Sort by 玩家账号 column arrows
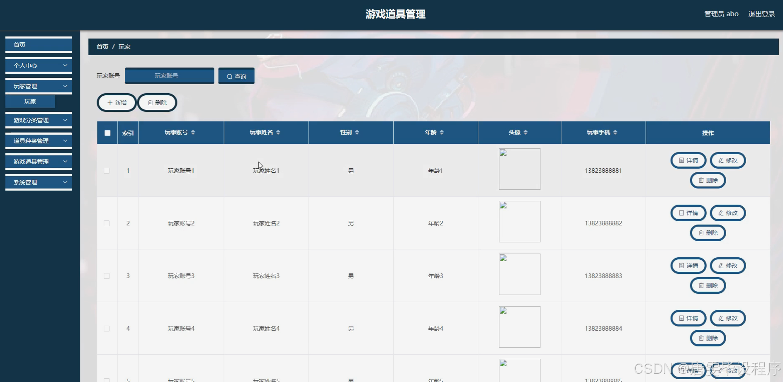Image resolution: width=783 pixels, height=382 pixels. 193,132
